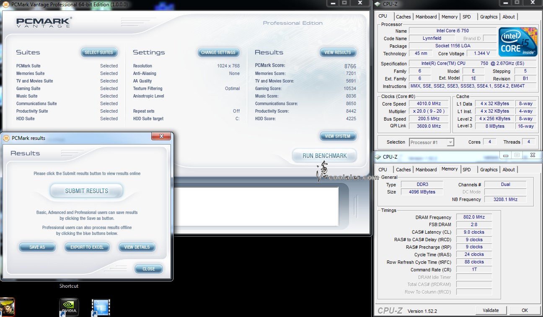Click the Gaming Score value 10534
The height and width of the screenshot is (317, 543).
[350, 88]
